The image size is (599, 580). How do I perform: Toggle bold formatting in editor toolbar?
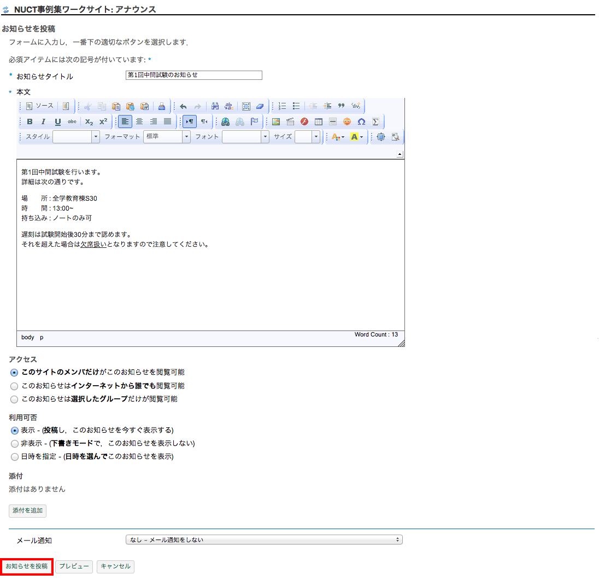pos(30,121)
